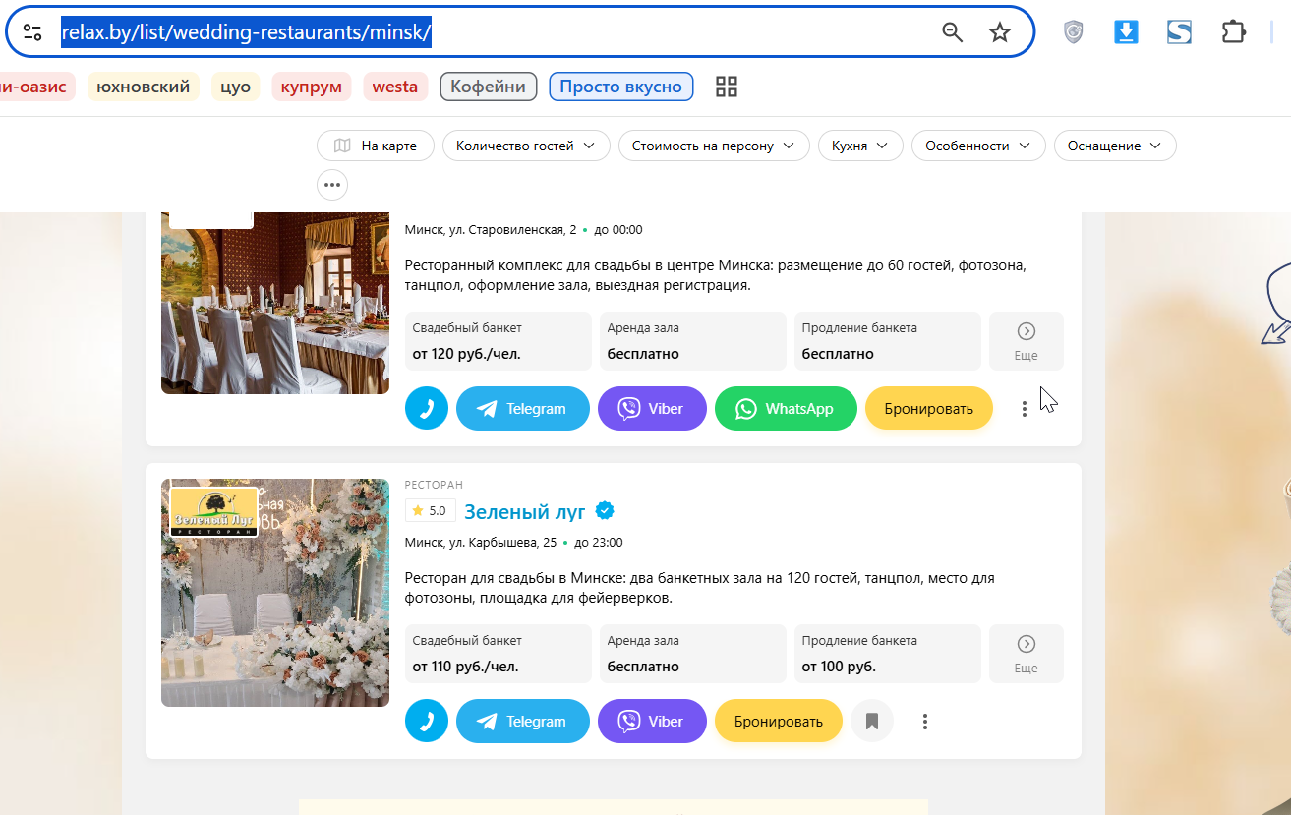Switch to Кофейни tab group

pyautogui.click(x=489, y=87)
